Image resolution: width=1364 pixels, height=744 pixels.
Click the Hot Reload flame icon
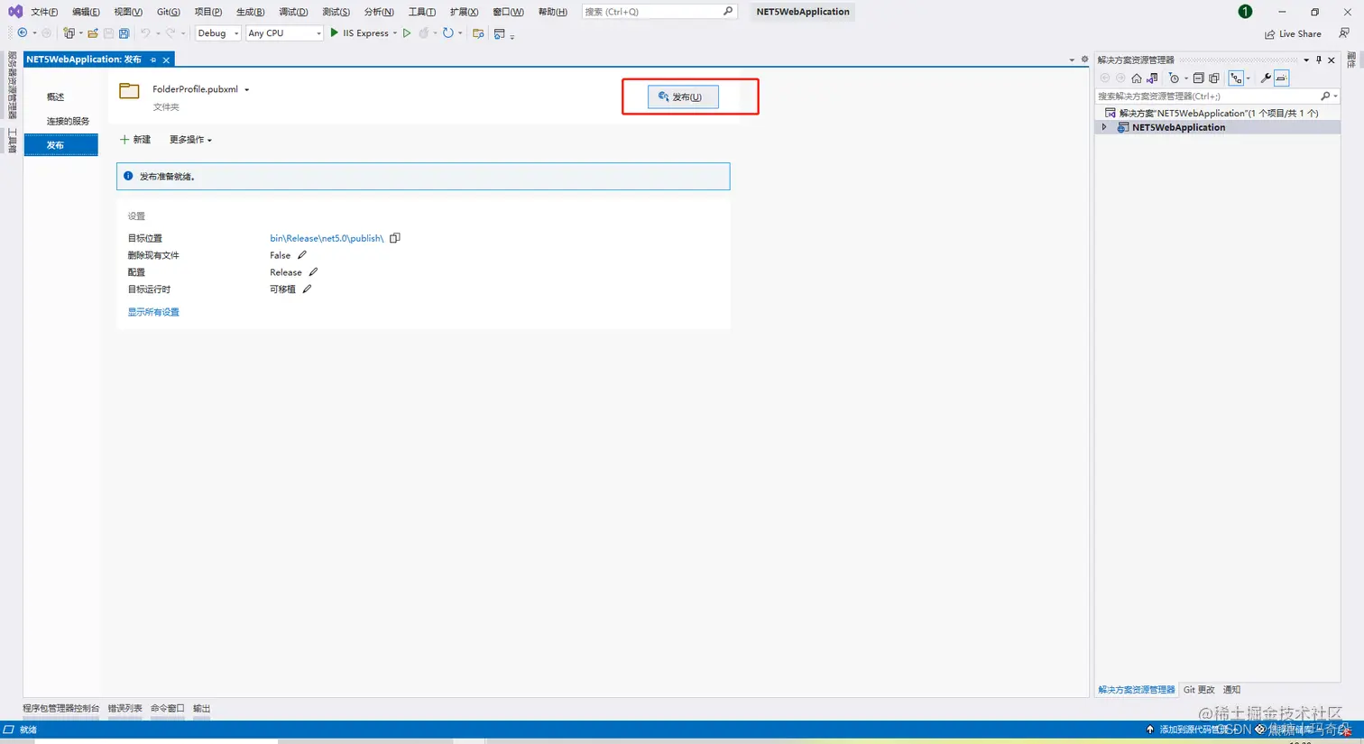pyautogui.click(x=424, y=33)
